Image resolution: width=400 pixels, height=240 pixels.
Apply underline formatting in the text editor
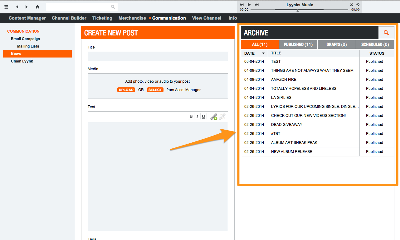point(203,117)
